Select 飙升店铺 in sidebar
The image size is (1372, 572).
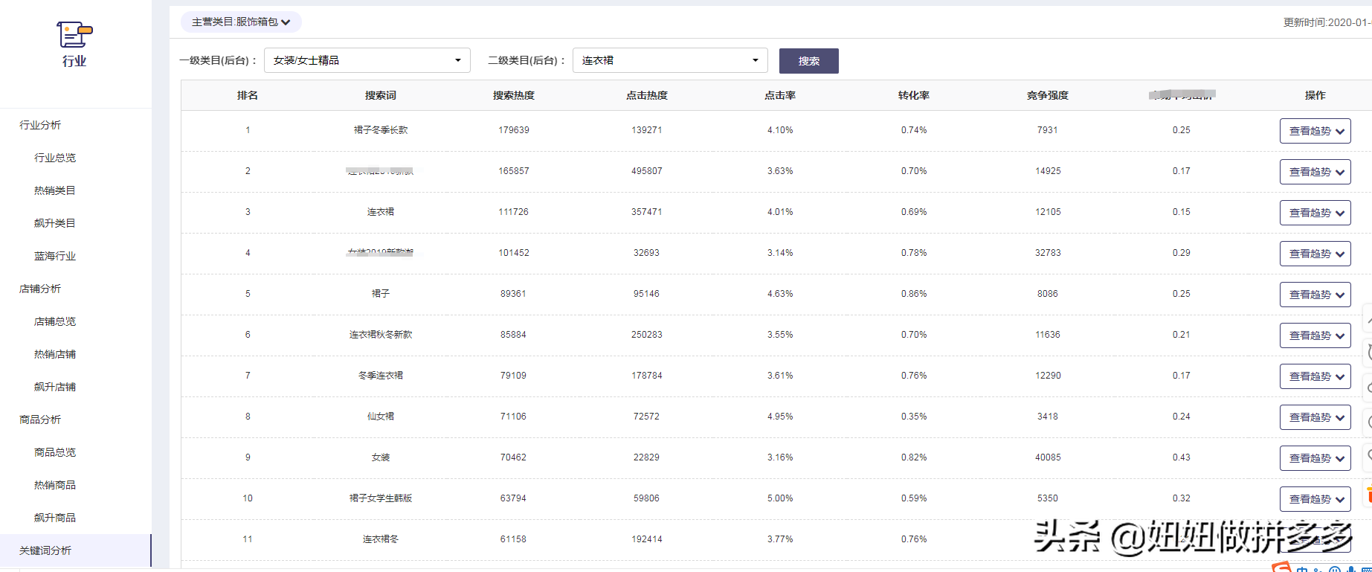pos(55,387)
